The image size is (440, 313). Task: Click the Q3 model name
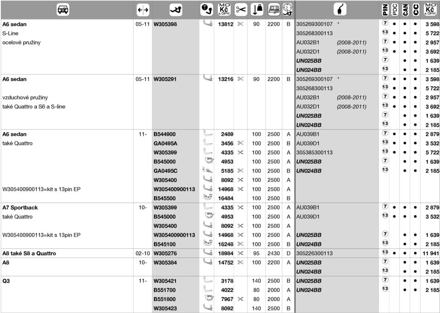6,281
